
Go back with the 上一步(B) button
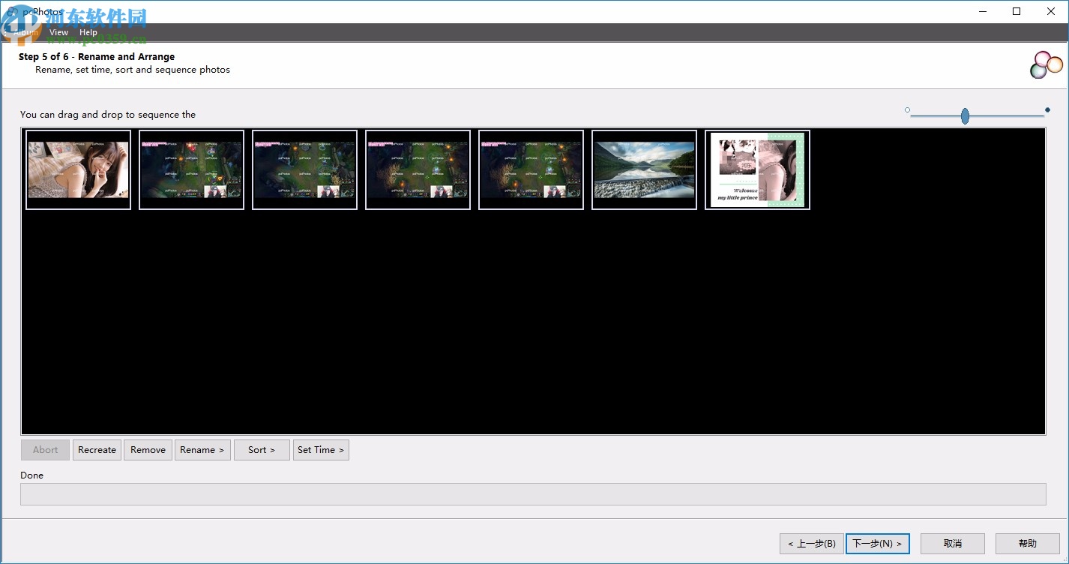[x=812, y=544]
